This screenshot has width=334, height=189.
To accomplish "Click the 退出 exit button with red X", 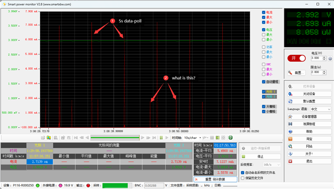I will pos(309,161).
